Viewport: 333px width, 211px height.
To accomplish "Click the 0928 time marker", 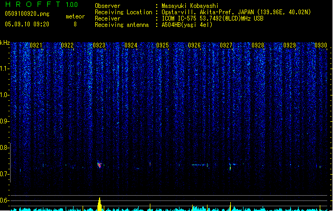I will (x=258, y=45).
